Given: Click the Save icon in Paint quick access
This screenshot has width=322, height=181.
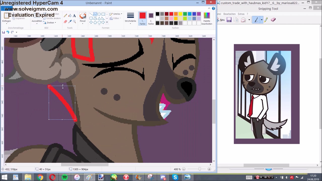Looking at the screenshot, I should (4, 32).
